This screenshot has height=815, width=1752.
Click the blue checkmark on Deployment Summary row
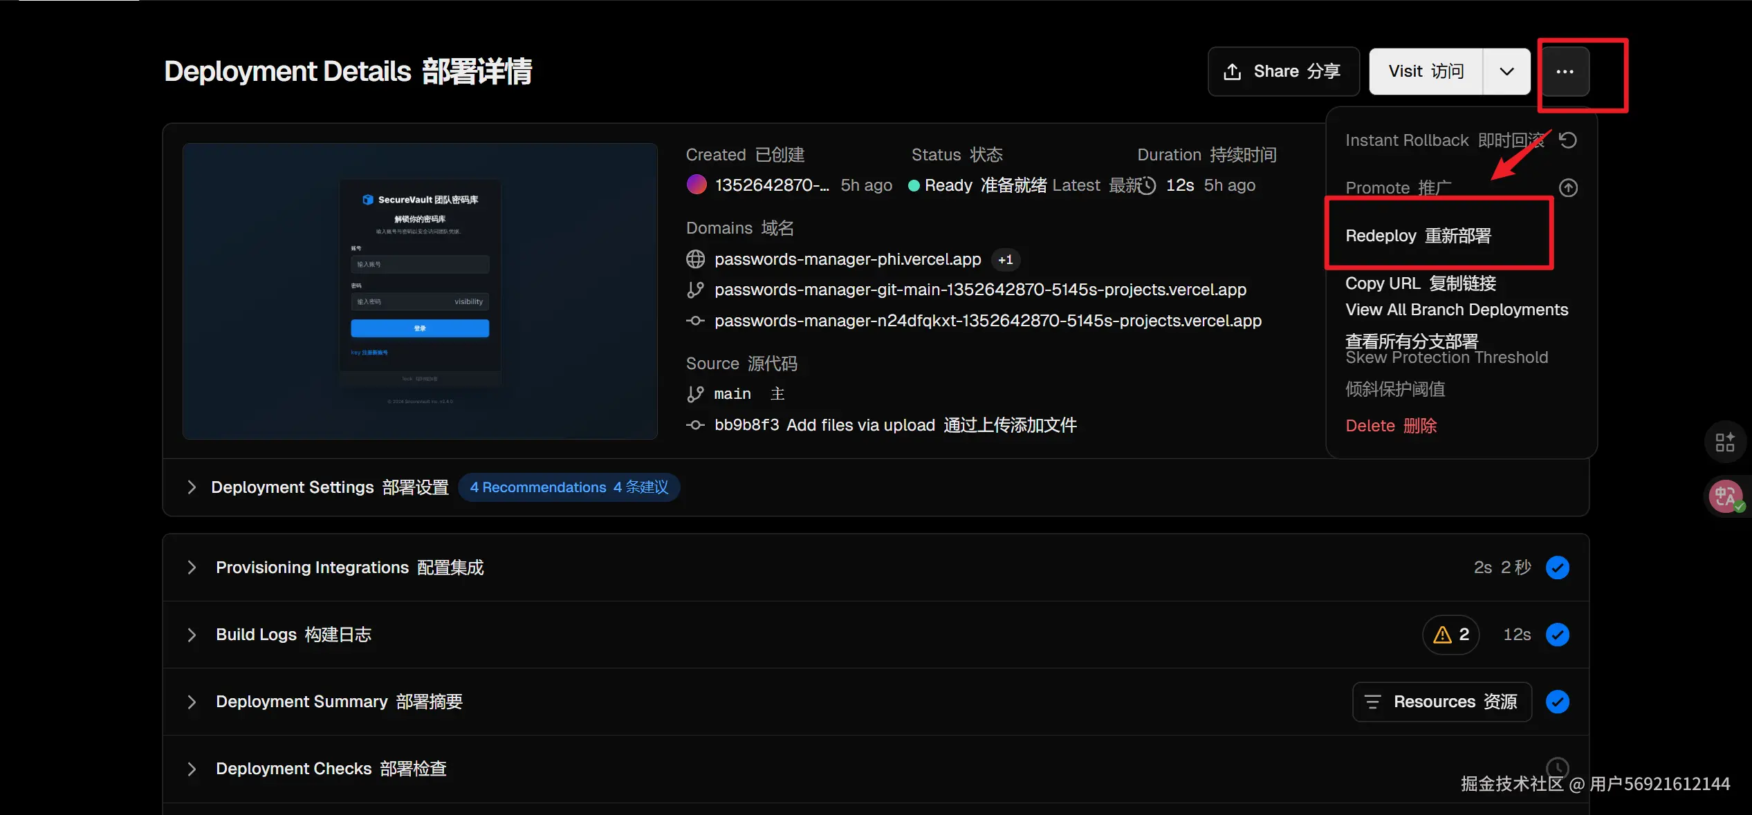1557,702
